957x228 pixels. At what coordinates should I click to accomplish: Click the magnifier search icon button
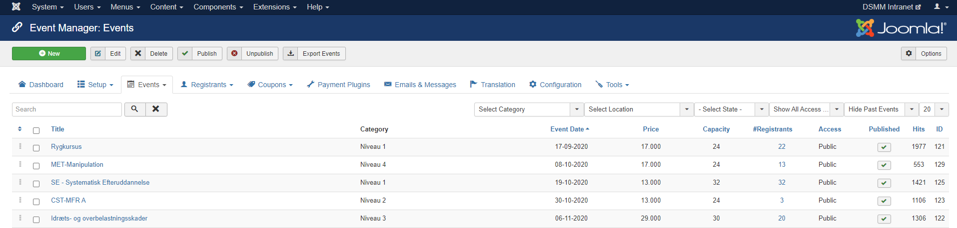[x=134, y=109]
